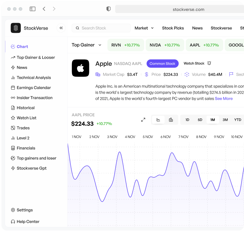Click the Watch List star icon
The height and width of the screenshot is (232, 244).
coord(13,118)
